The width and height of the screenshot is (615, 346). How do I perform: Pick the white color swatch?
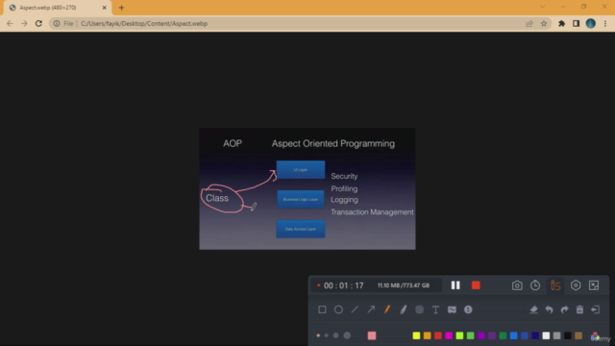tap(546, 335)
